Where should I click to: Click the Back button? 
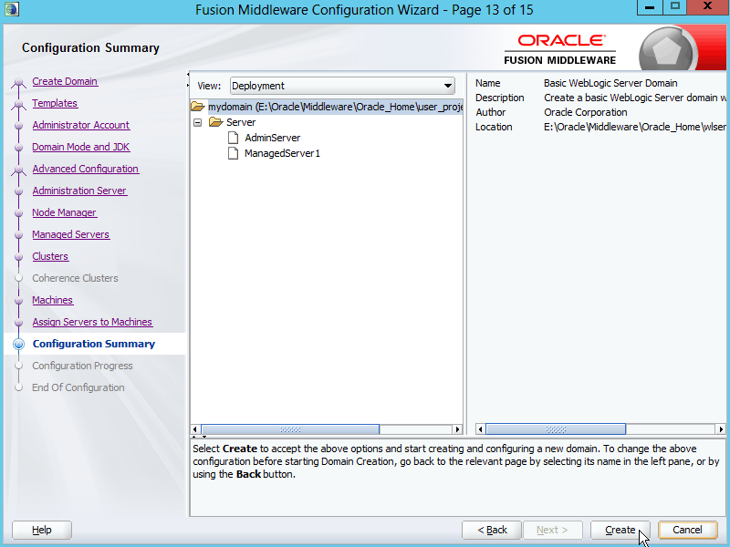point(492,530)
